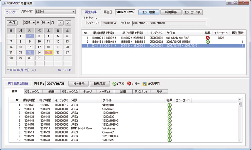
Task: Select day 25 in the calendar
Action: (x=49, y=52)
